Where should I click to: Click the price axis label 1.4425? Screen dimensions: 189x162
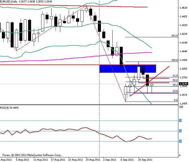click(183, 17)
